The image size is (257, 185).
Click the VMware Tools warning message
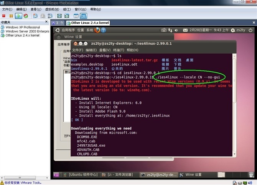click(21, 183)
